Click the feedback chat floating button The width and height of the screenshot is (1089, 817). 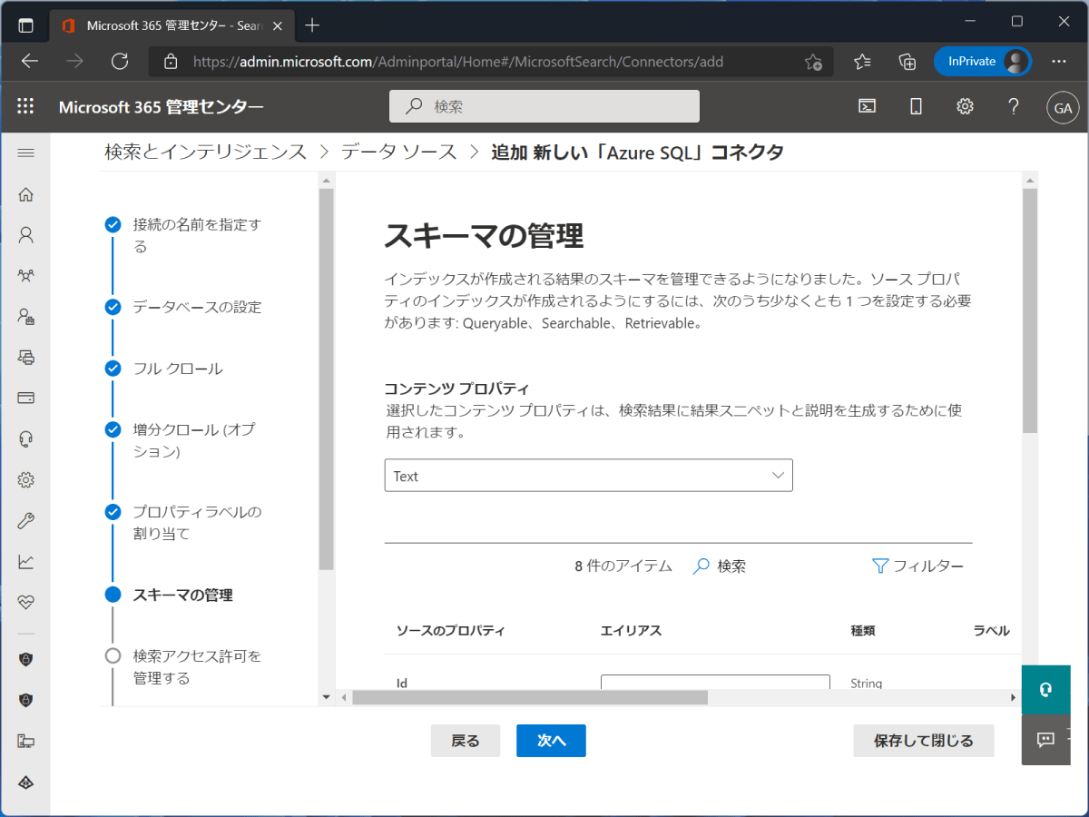[x=1045, y=740]
